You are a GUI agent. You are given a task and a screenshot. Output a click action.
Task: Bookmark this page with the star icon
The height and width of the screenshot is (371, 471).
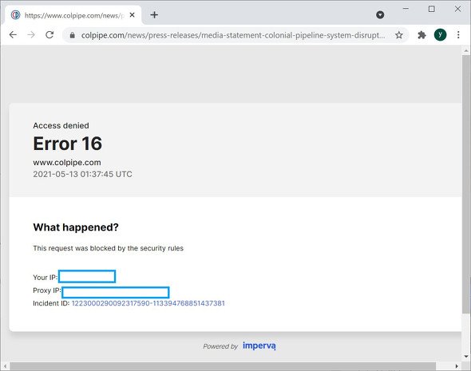[x=399, y=35]
